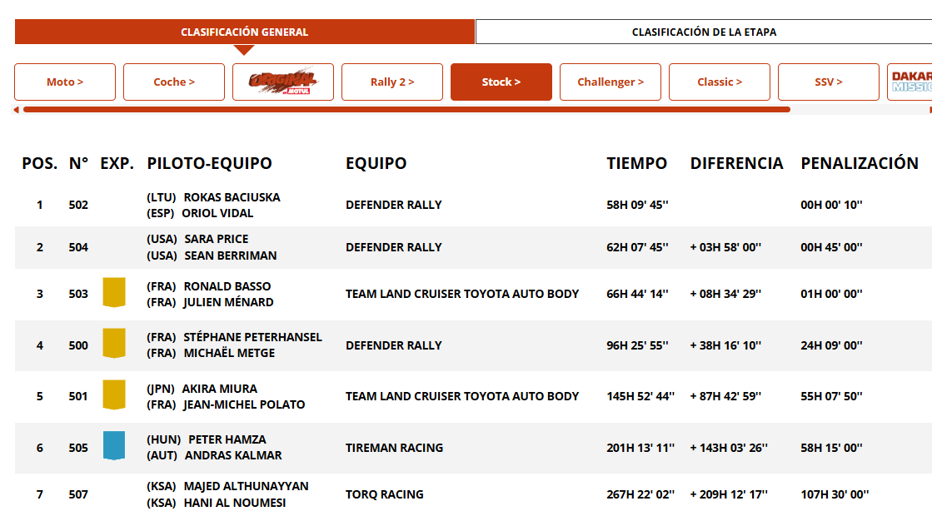
Task: Click the difference + 08H 34' 29''
Action: point(725,294)
